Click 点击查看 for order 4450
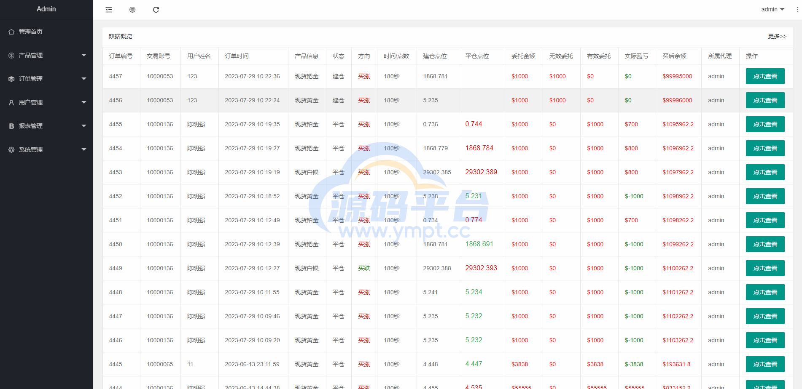This screenshot has height=389, width=802. pos(765,244)
